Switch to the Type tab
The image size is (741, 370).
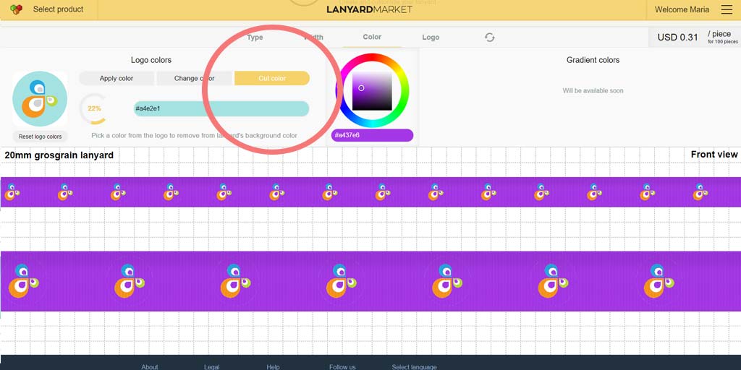(255, 38)
